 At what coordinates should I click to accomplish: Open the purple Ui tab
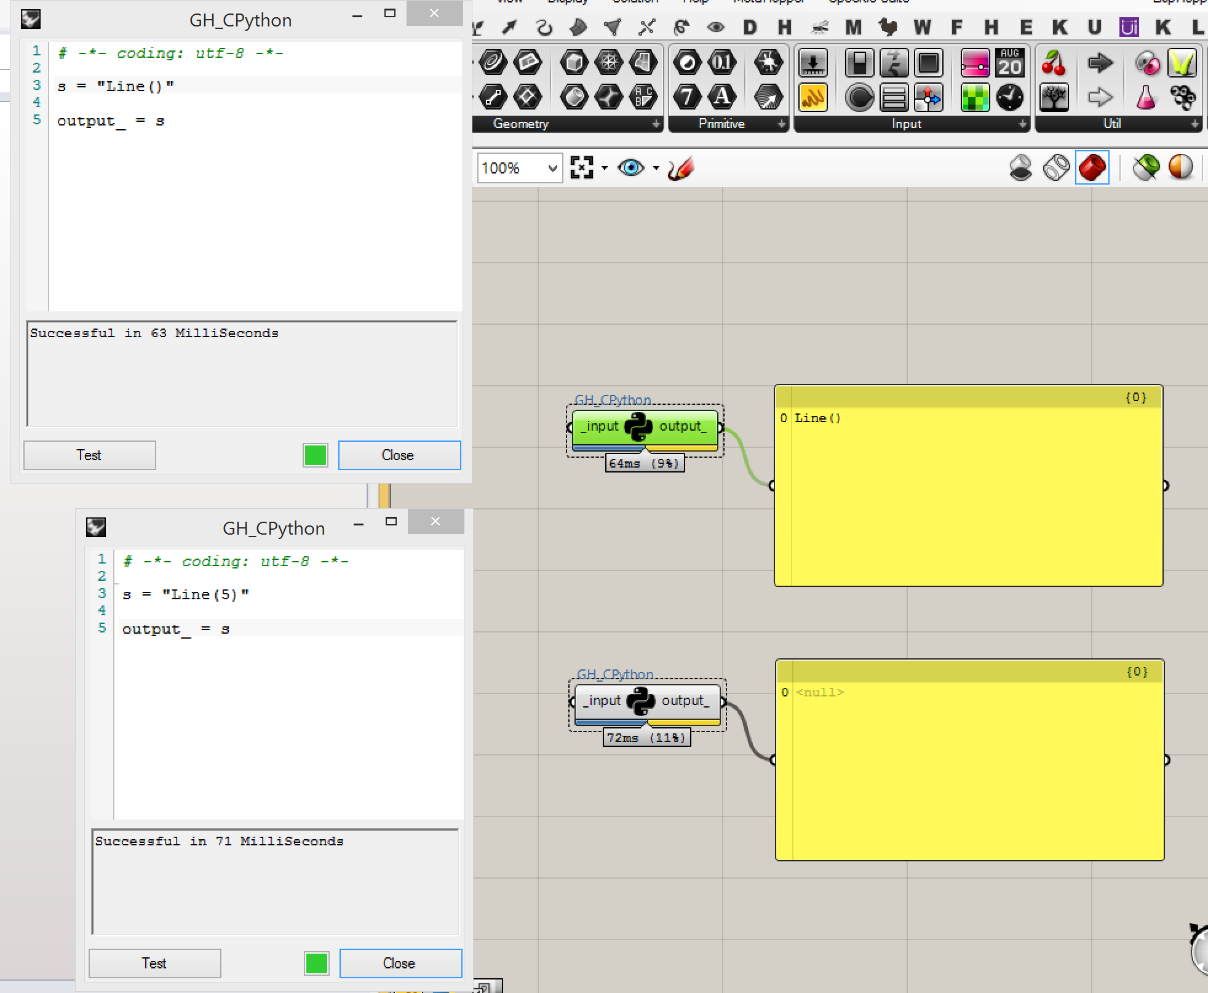pos(1129,27)
